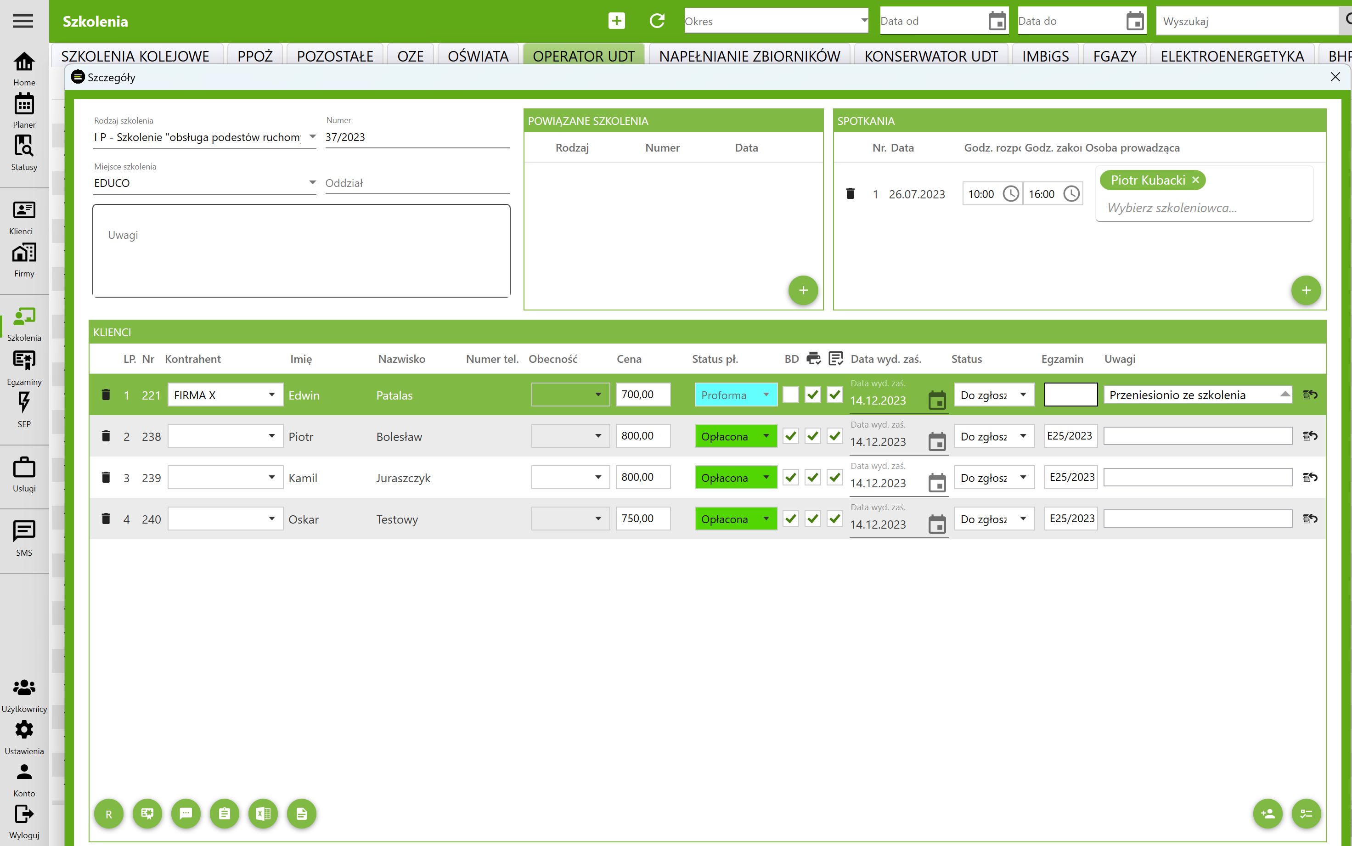The height and width of the screenshot is (846, 1352).
Task: Click Wybierz szkoleniowca trainer field
Action: pos(1204,208)
